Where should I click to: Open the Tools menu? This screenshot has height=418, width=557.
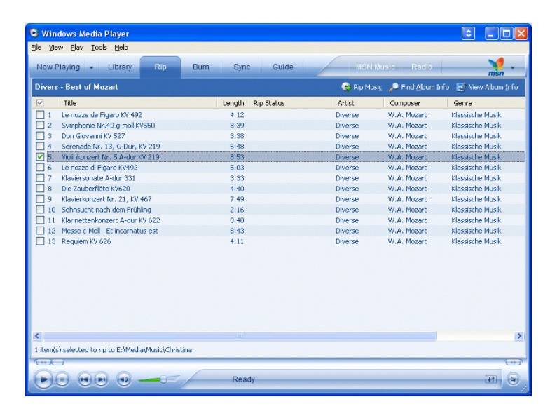(x=97, y=48)
